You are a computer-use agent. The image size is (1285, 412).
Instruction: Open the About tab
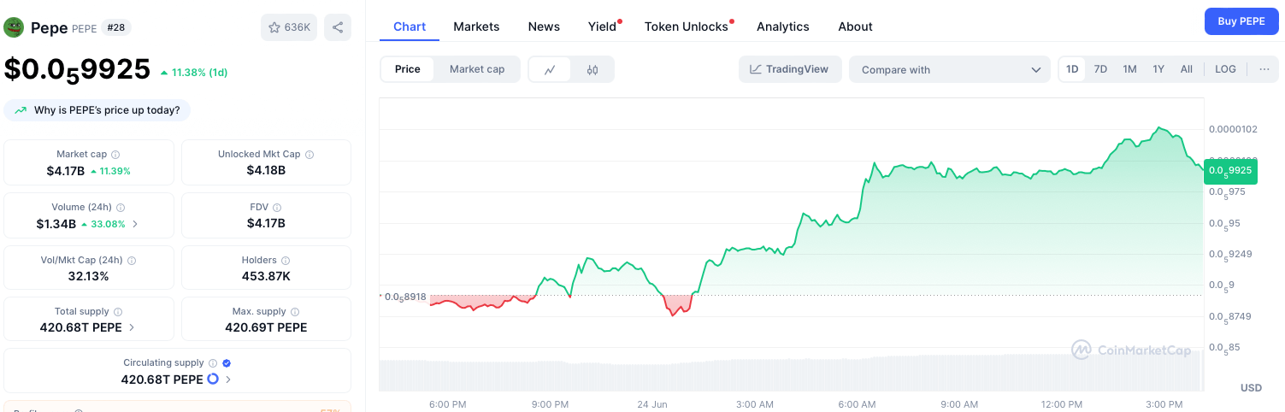855,26
